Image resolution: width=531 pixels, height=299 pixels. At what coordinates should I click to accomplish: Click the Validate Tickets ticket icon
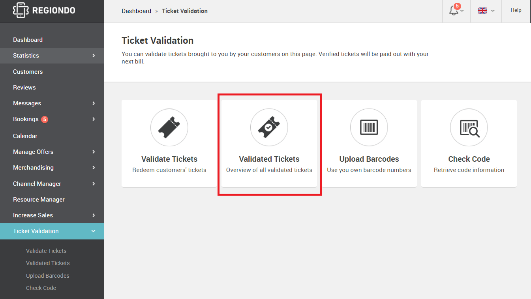pyautogui.click(x=169, y=127)
